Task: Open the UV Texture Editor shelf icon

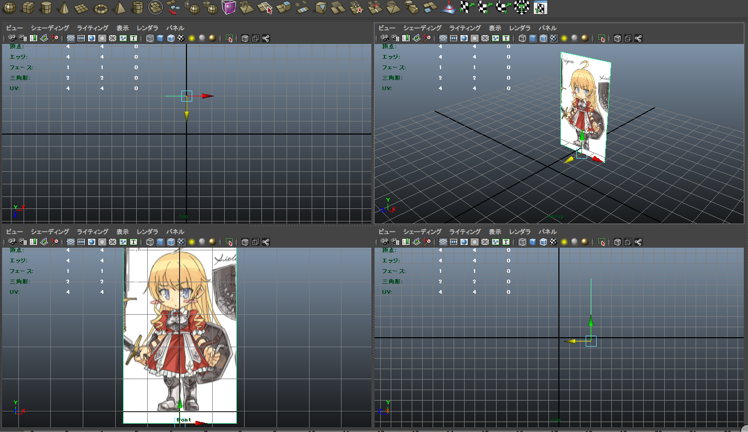Action: [540, 7]
